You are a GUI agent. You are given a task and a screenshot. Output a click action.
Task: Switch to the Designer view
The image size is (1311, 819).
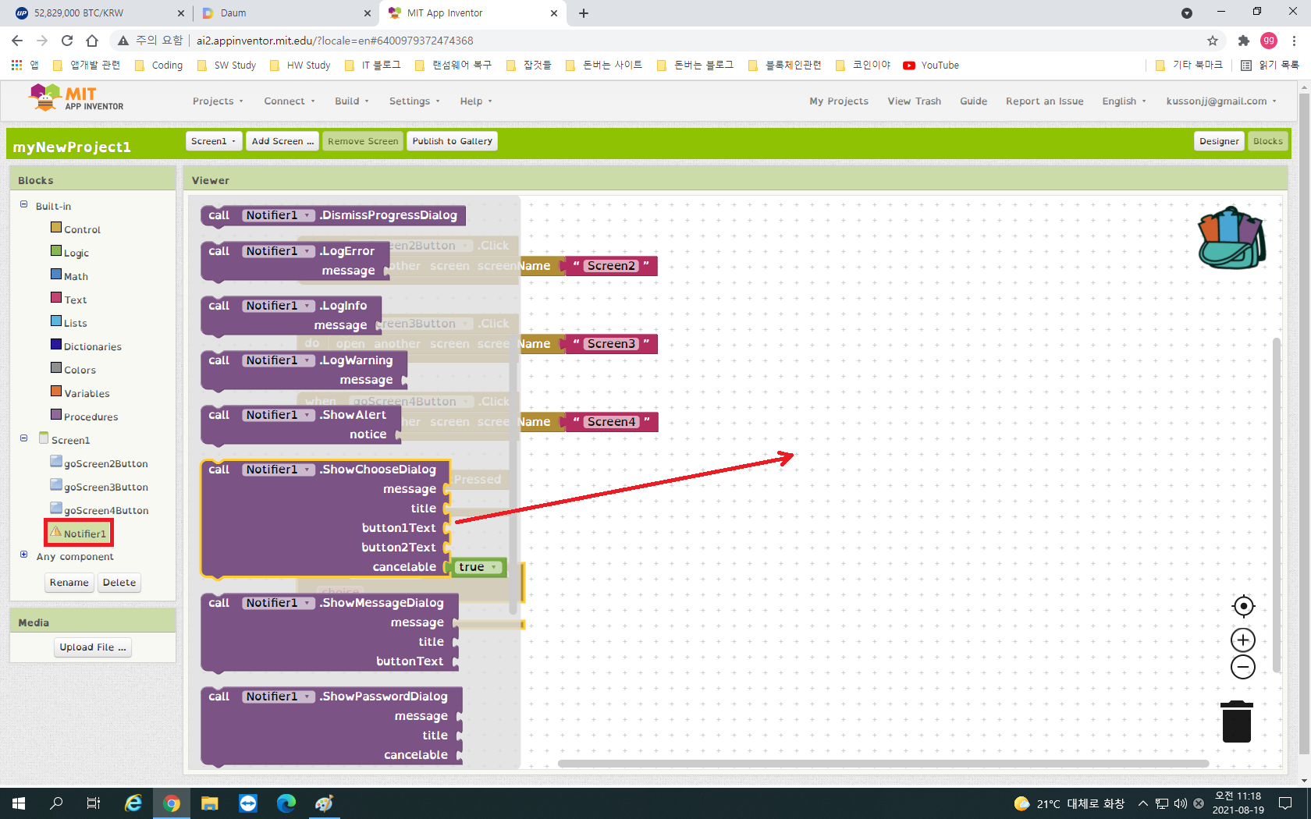pos(1219,141)
